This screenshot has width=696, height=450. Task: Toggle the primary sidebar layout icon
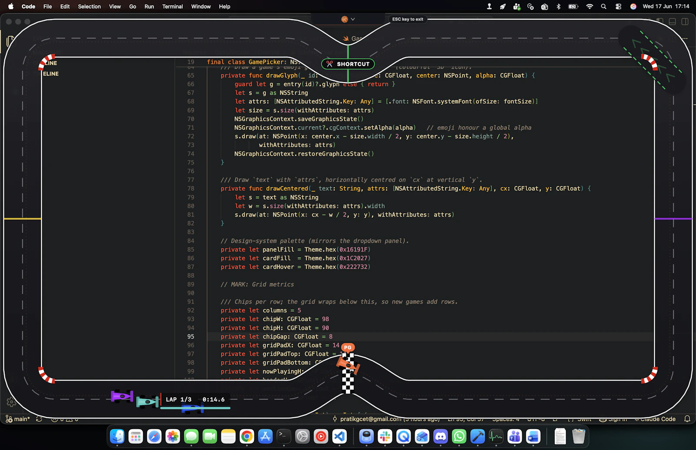[x=660, y=21]
